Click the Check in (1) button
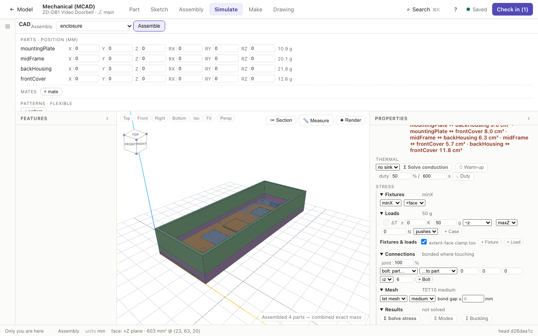Viewport: 538px width, 336px height. pos(512,9)
